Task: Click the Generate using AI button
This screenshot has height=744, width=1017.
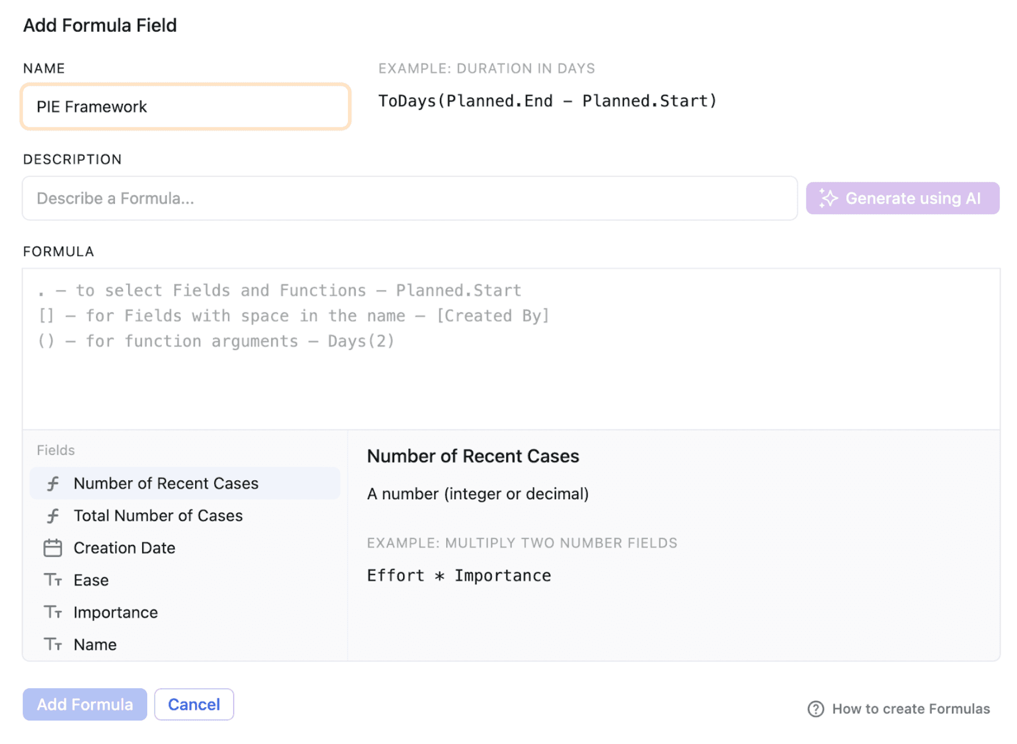Action: coord(903,198)
